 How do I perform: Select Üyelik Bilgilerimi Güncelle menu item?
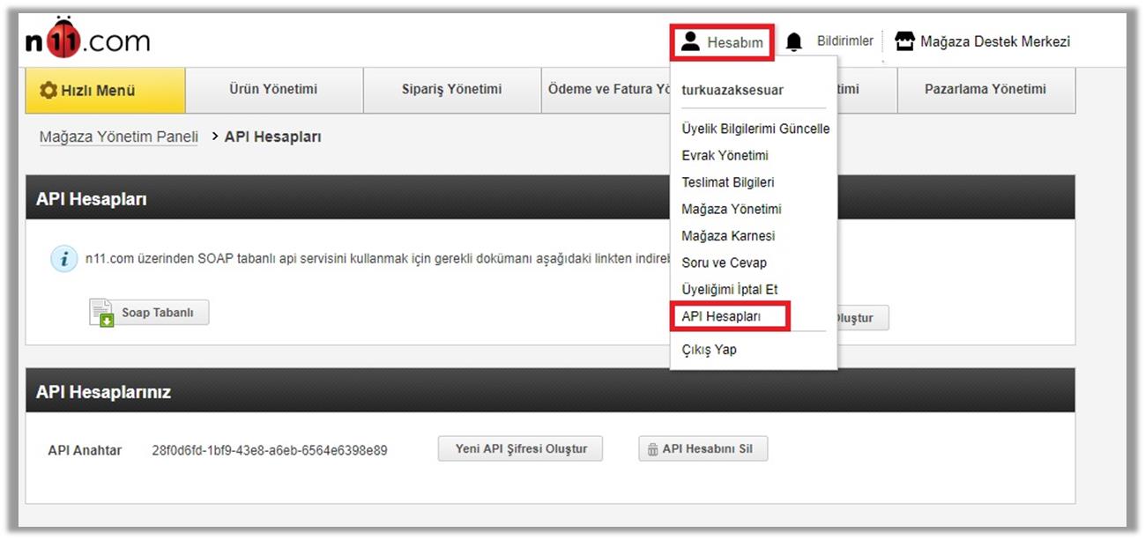pos(755,129)
